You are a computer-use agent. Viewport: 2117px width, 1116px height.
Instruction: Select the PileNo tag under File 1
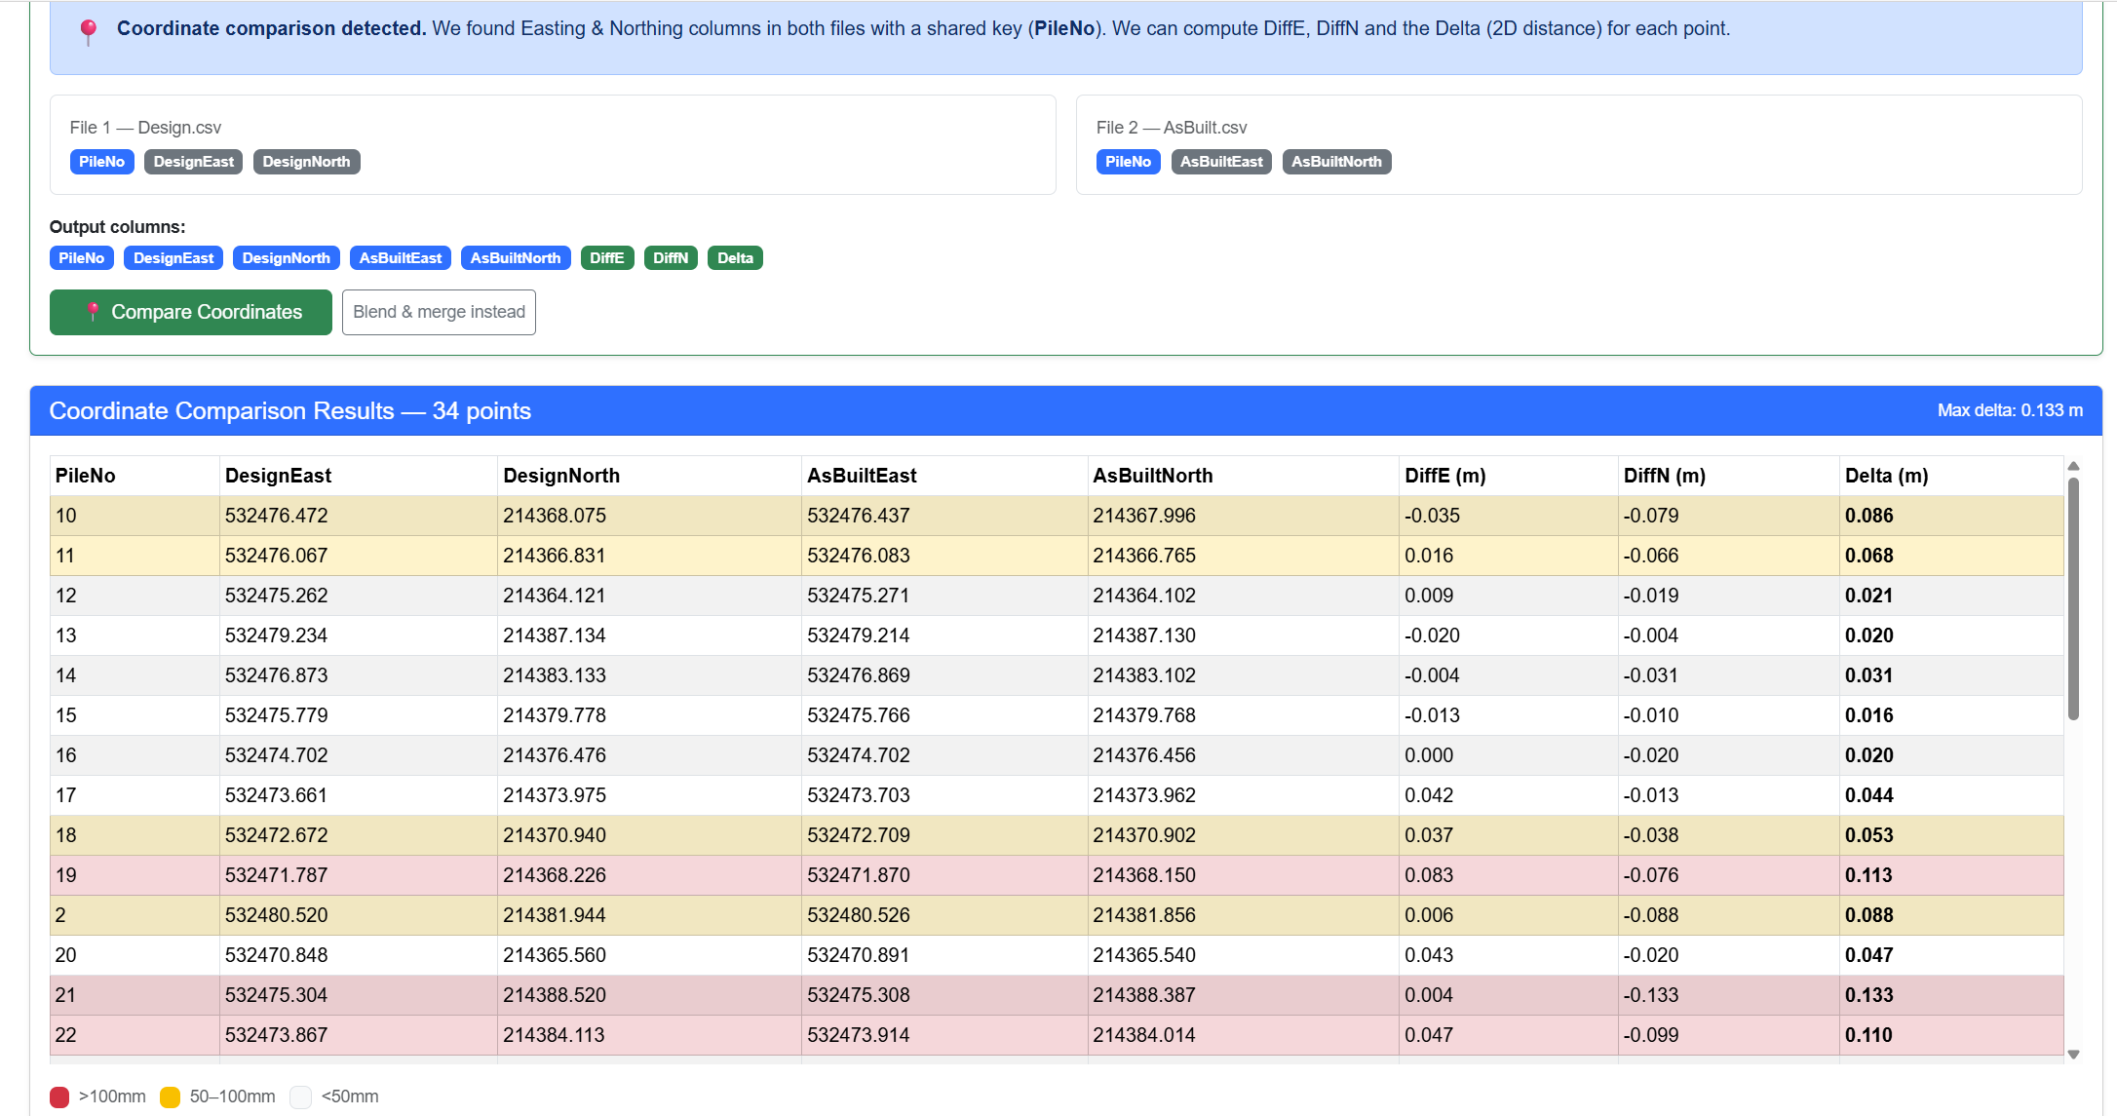coord(102,162)
